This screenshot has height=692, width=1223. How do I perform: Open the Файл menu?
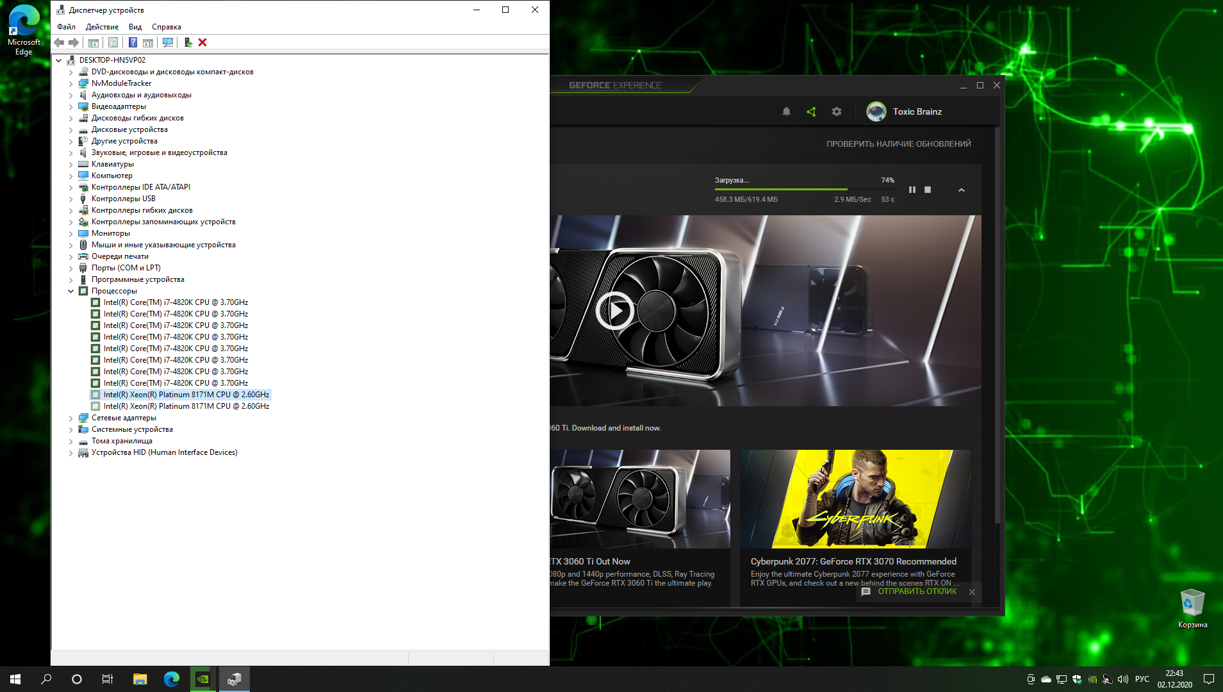click(66, 27)
